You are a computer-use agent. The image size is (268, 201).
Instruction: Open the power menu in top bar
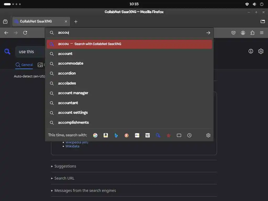click(x=262, y=4)
